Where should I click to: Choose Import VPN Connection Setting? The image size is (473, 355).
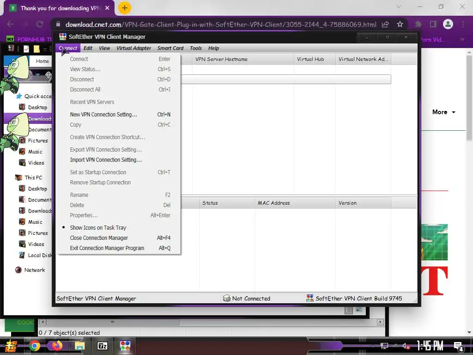point(120,159)
